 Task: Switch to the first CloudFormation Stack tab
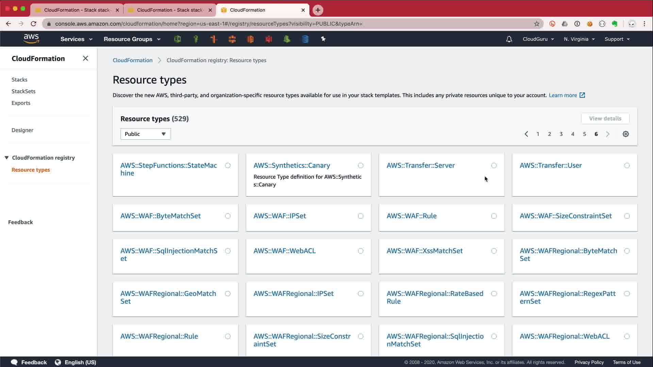coord(77,10)
